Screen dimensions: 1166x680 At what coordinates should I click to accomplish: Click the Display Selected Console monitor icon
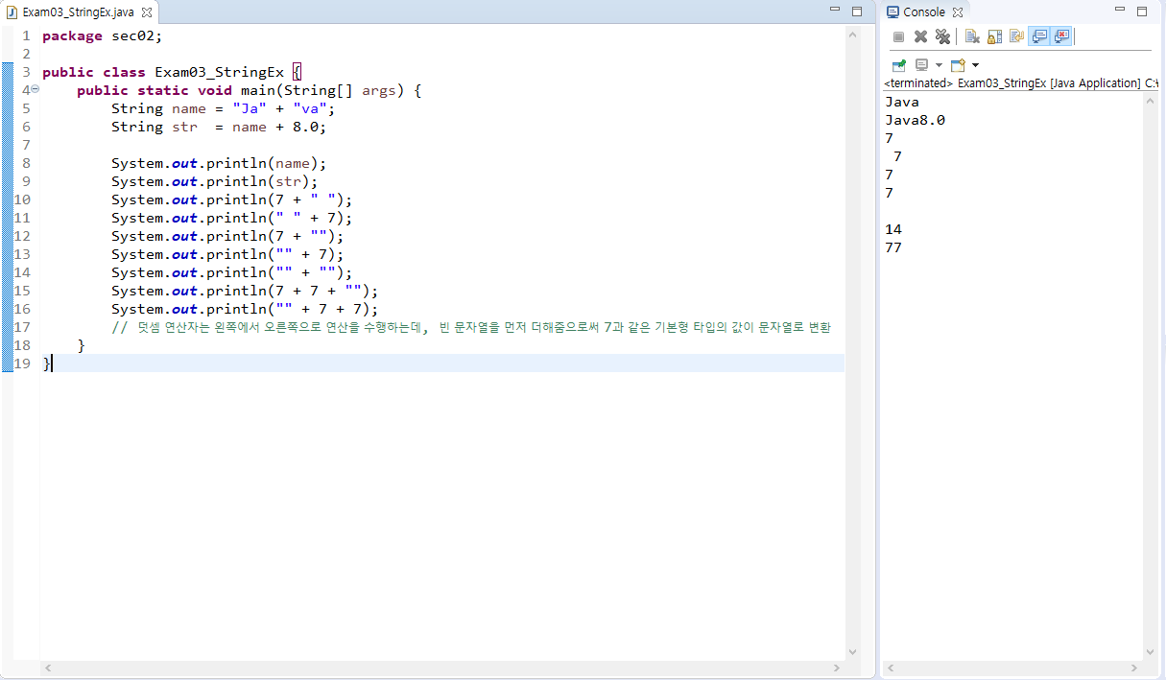[921, 65]
